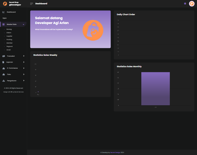
Task: Click the Master Data stack icon
Action: 3,24
